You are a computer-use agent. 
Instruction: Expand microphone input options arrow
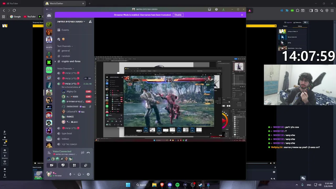point(74,174)
